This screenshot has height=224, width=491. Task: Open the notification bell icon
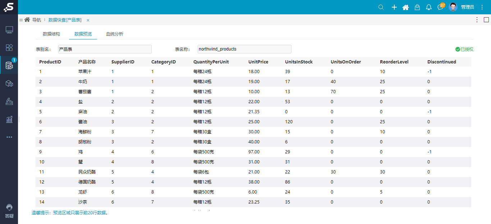coord(429,7)
